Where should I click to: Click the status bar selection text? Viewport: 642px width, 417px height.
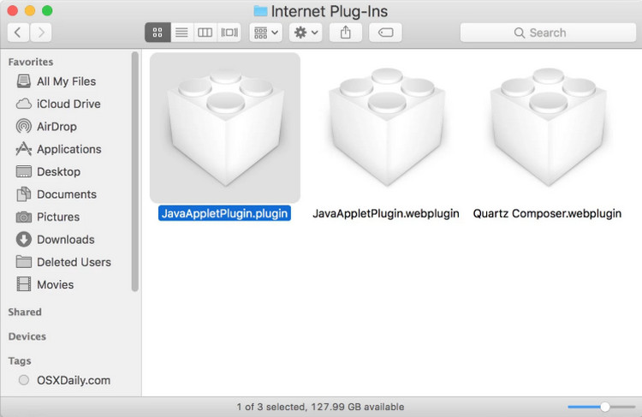[x=320, y=407]
